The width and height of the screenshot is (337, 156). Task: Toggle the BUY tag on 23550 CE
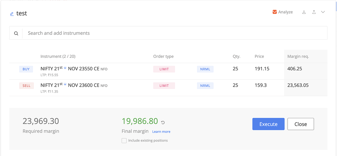26,69
